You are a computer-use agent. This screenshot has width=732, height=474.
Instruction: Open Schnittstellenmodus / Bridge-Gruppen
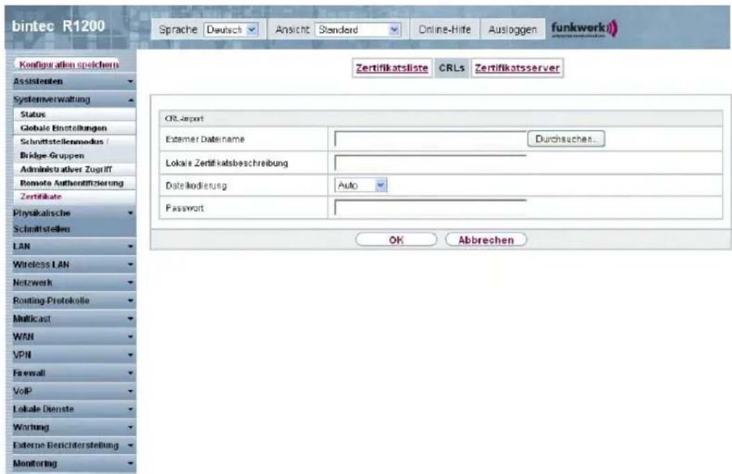pos(75,148)
